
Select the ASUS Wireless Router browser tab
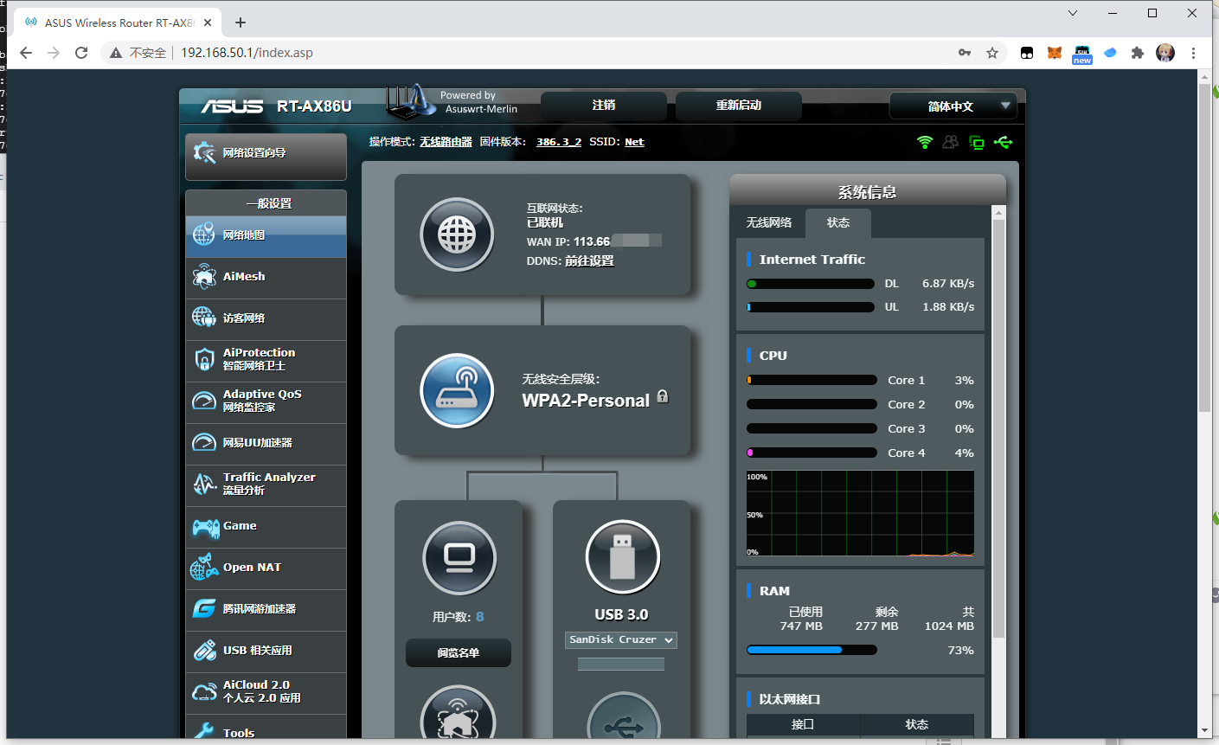[x=119, y=23]
